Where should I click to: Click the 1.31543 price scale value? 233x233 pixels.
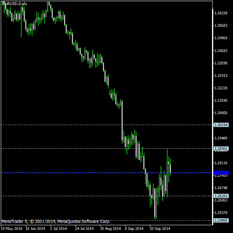(221, 101)
